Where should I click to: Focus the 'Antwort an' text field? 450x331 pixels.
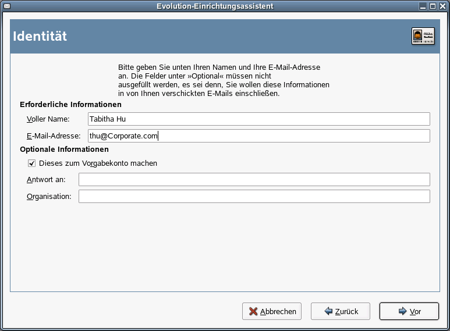(254, 180)
